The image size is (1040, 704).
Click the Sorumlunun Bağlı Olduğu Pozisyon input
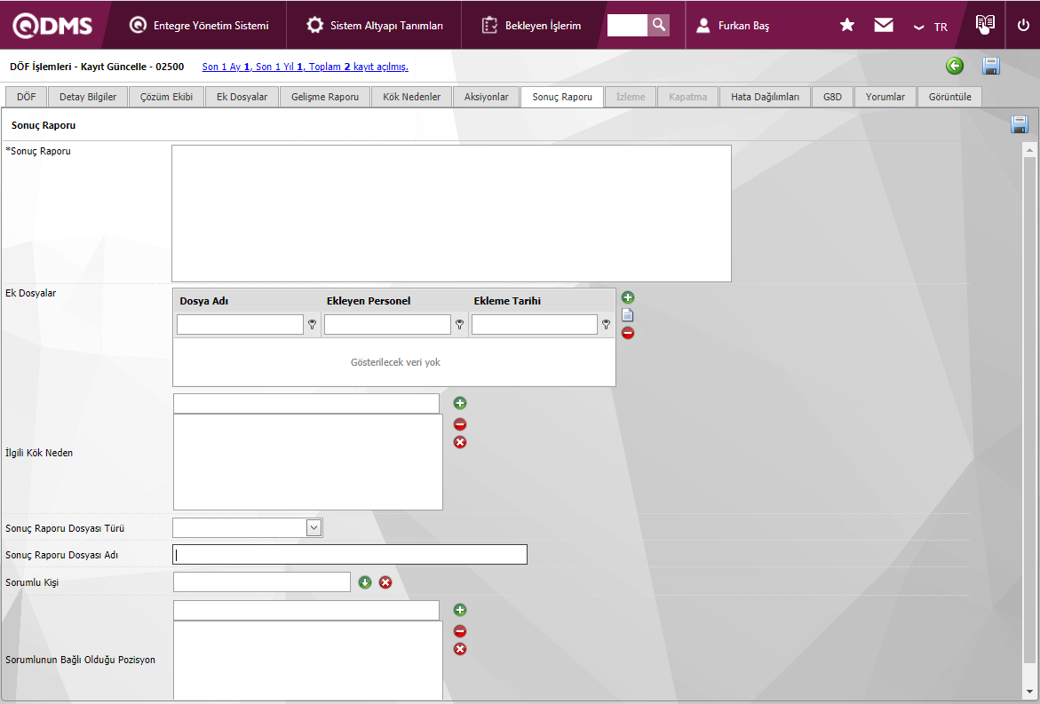(306, 610)
